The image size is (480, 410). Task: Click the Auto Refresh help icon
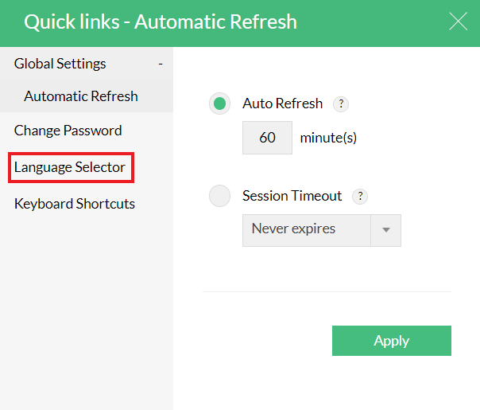click(341, 103)
